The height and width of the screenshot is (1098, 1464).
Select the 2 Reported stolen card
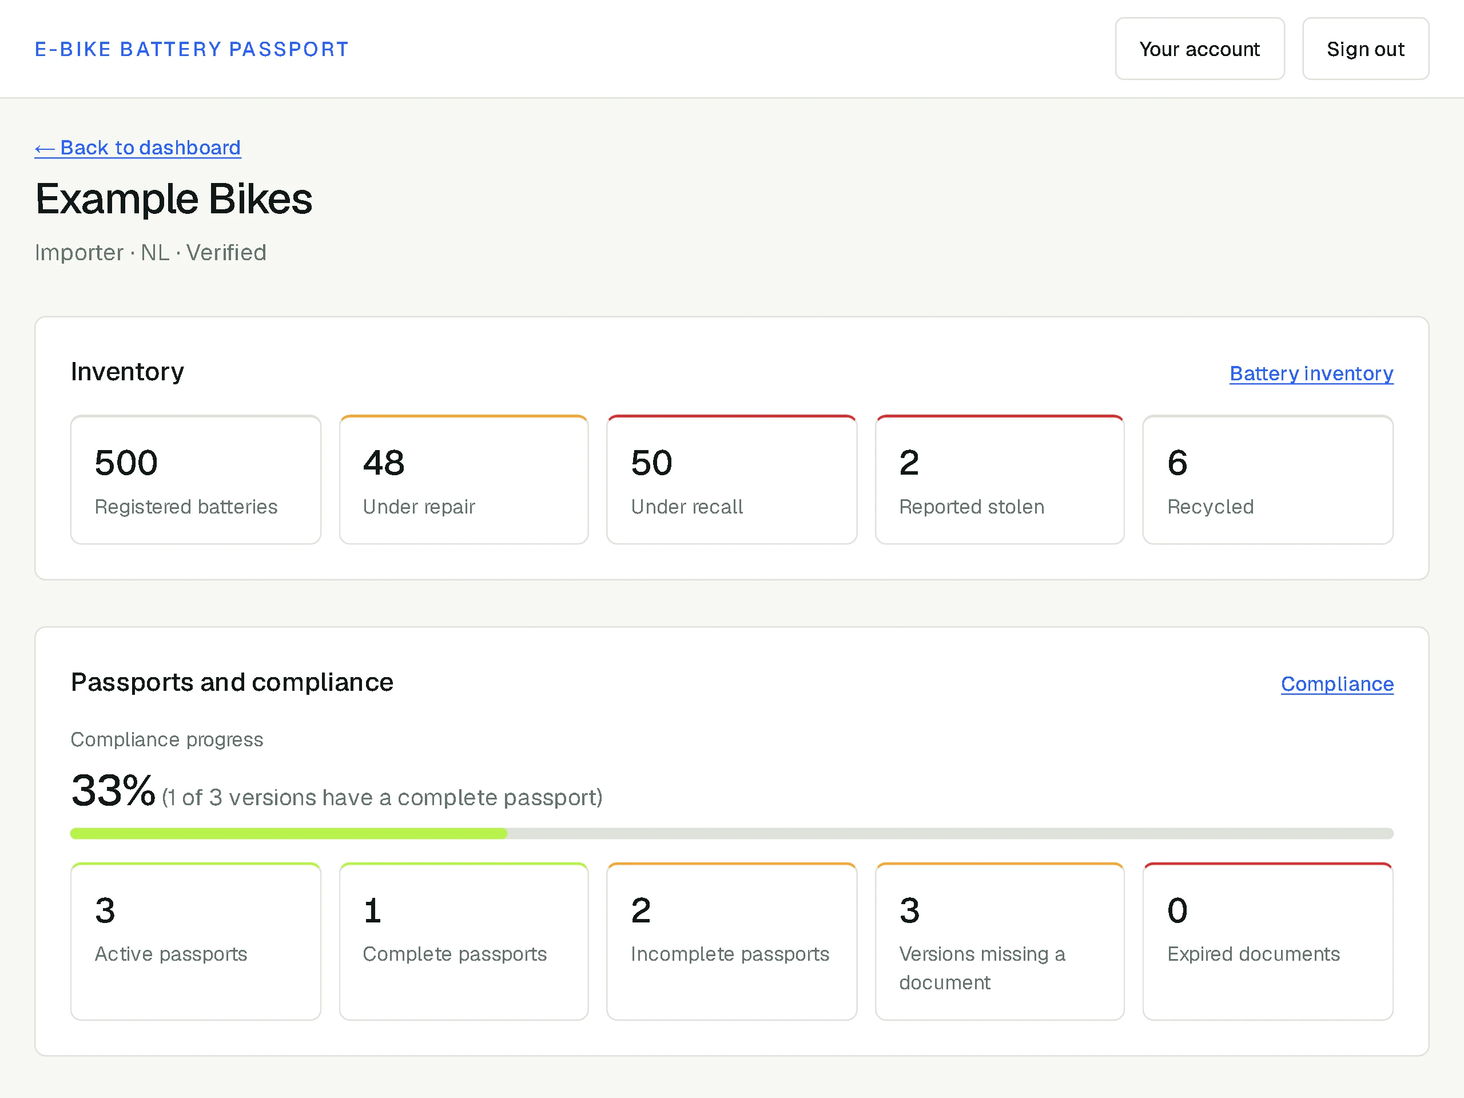tap(1000, 480)
